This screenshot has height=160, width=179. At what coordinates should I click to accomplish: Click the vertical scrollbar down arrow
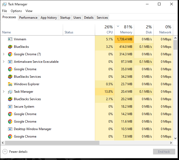[x=175, y=138]
